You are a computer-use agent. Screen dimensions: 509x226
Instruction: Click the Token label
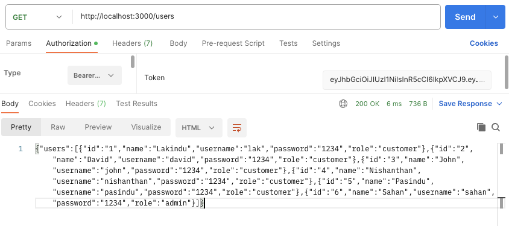point(154,78)
